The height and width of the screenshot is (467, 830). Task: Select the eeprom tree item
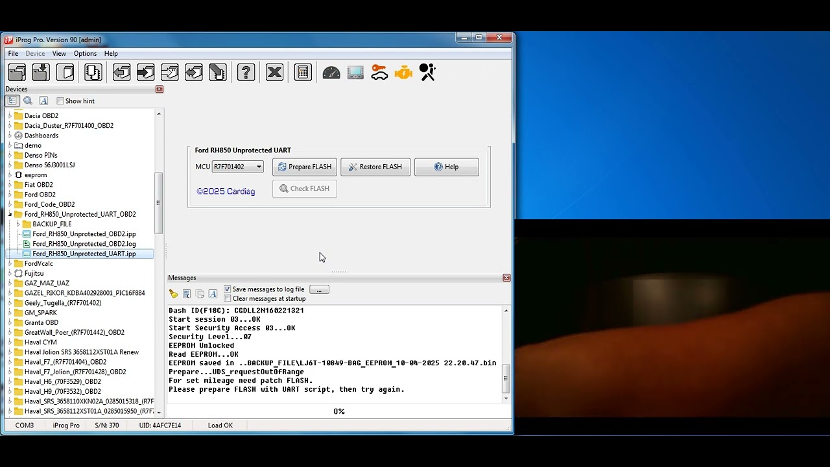tap(35, 175)
